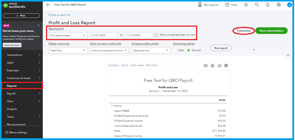This screenshot has width=295, height=140.
Task: Expand Customers & leads menu chevron
Action: click(40, 78)
